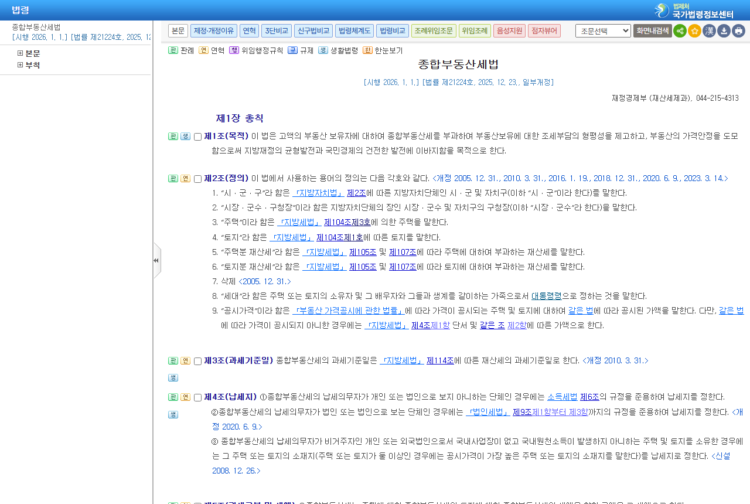Click the 국가법령정보센터 logo

tap(694, 11)
